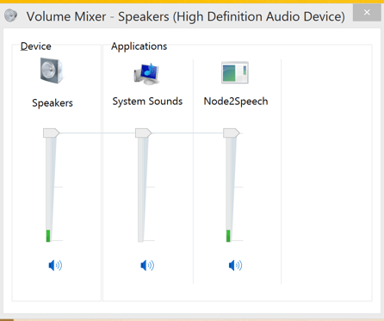This screenshot has width=384, height=321.
Task: Click the Node2Speech slider handle
Action: click(232, 133)
